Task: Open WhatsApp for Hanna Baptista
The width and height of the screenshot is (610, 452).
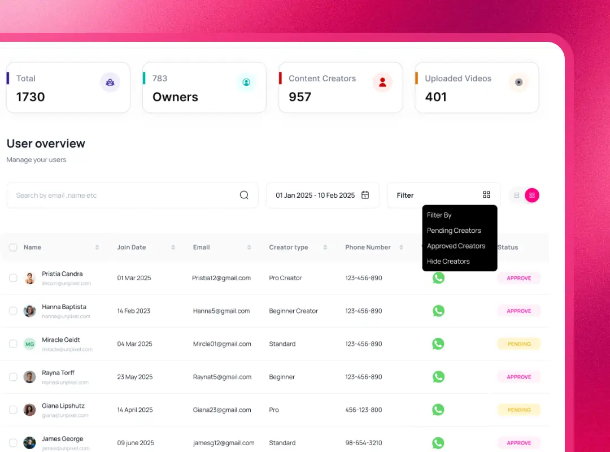Action: tap(438, 311)
